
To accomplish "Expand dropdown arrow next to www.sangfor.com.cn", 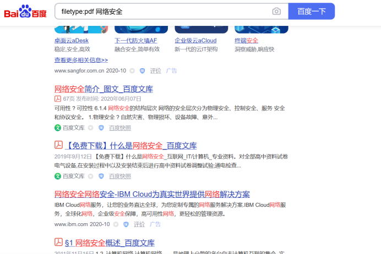I will click(132, 71).
